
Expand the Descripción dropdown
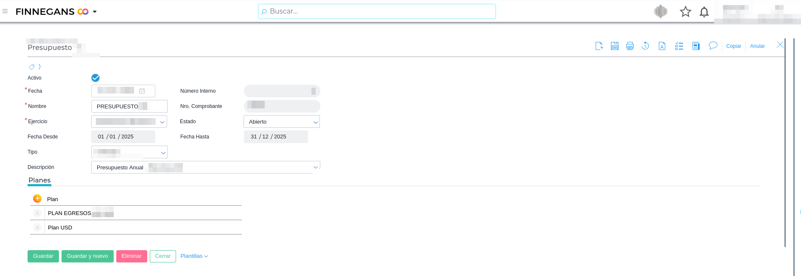click(315, 167)
